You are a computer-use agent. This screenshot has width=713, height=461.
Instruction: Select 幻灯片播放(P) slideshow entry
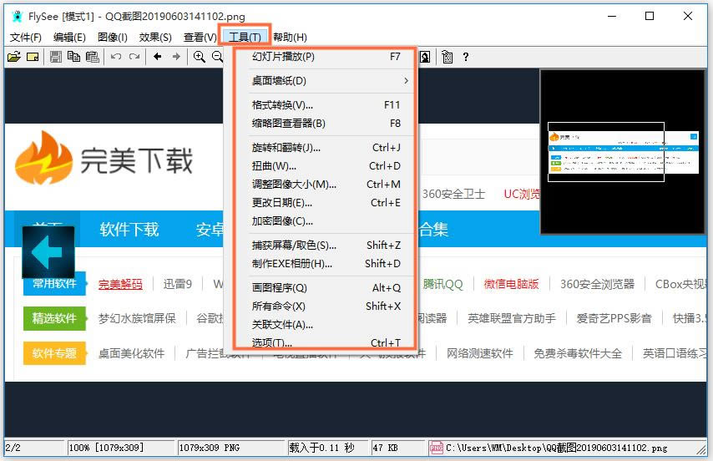(x=325, y=57)
